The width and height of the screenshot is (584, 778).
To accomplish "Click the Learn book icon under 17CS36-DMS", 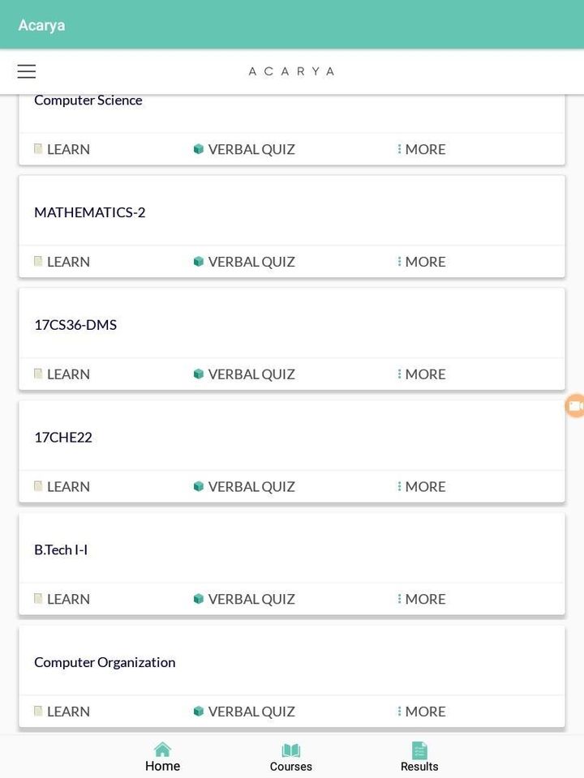I will [x=38, y=374].
